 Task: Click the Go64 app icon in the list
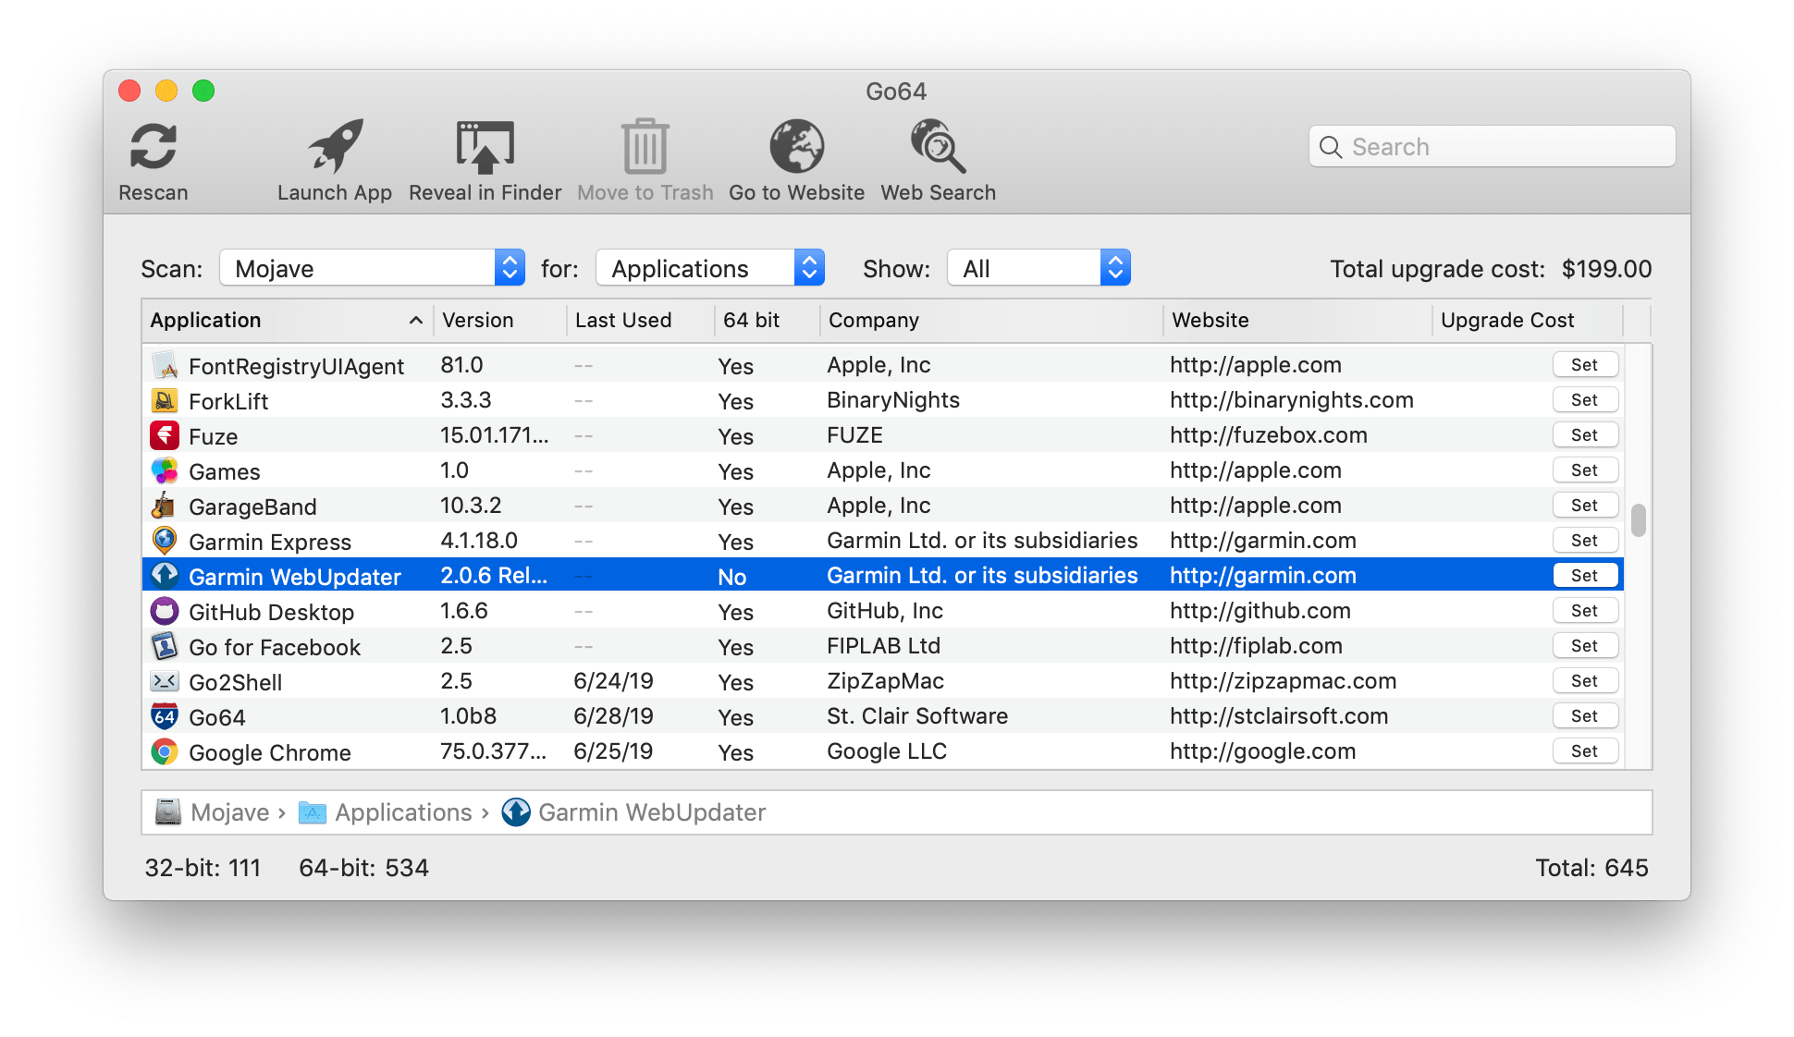coord(165,716)
